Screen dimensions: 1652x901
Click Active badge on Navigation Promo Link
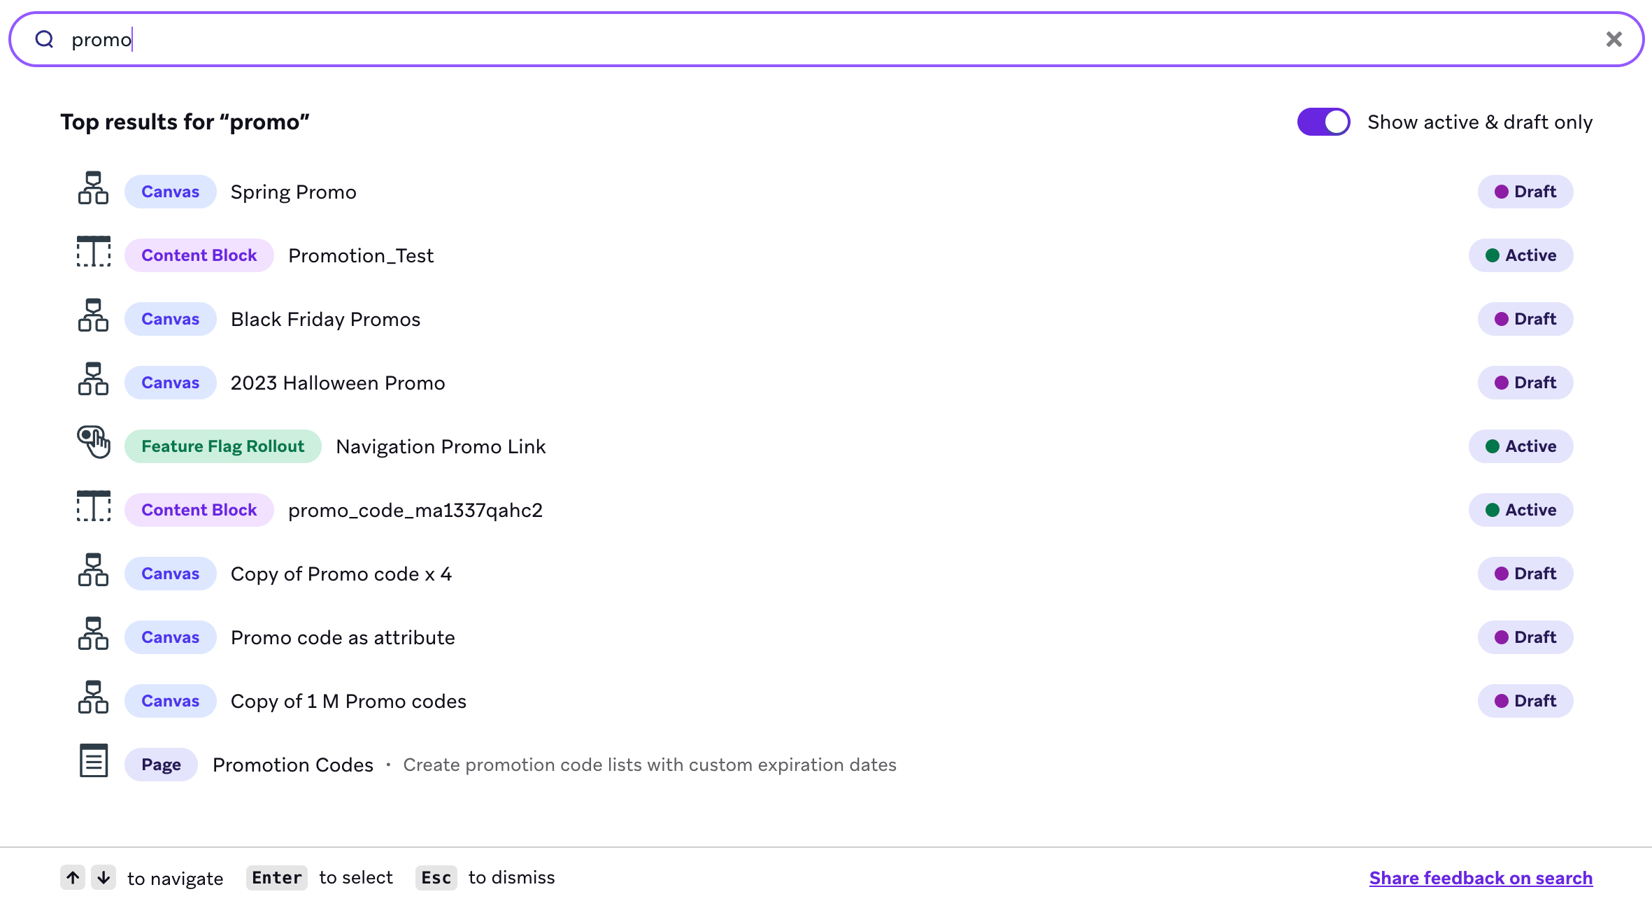[1521, 446]
